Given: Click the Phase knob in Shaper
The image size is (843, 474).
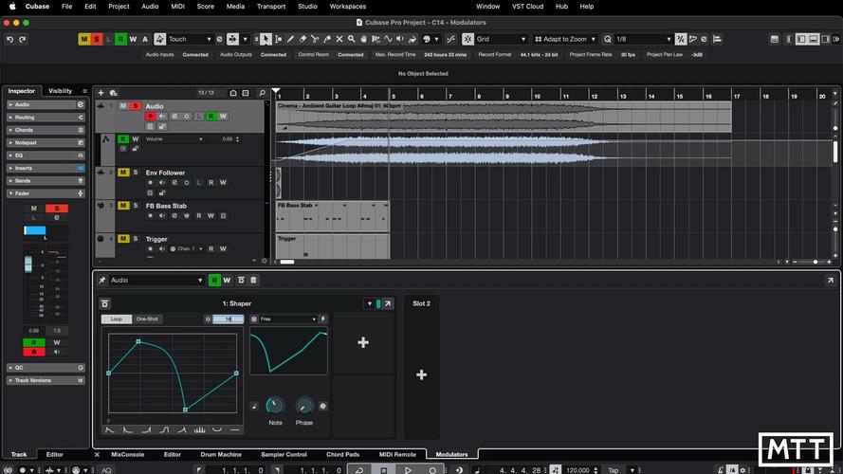Looking at the screenshot, I should click(304, 406).
